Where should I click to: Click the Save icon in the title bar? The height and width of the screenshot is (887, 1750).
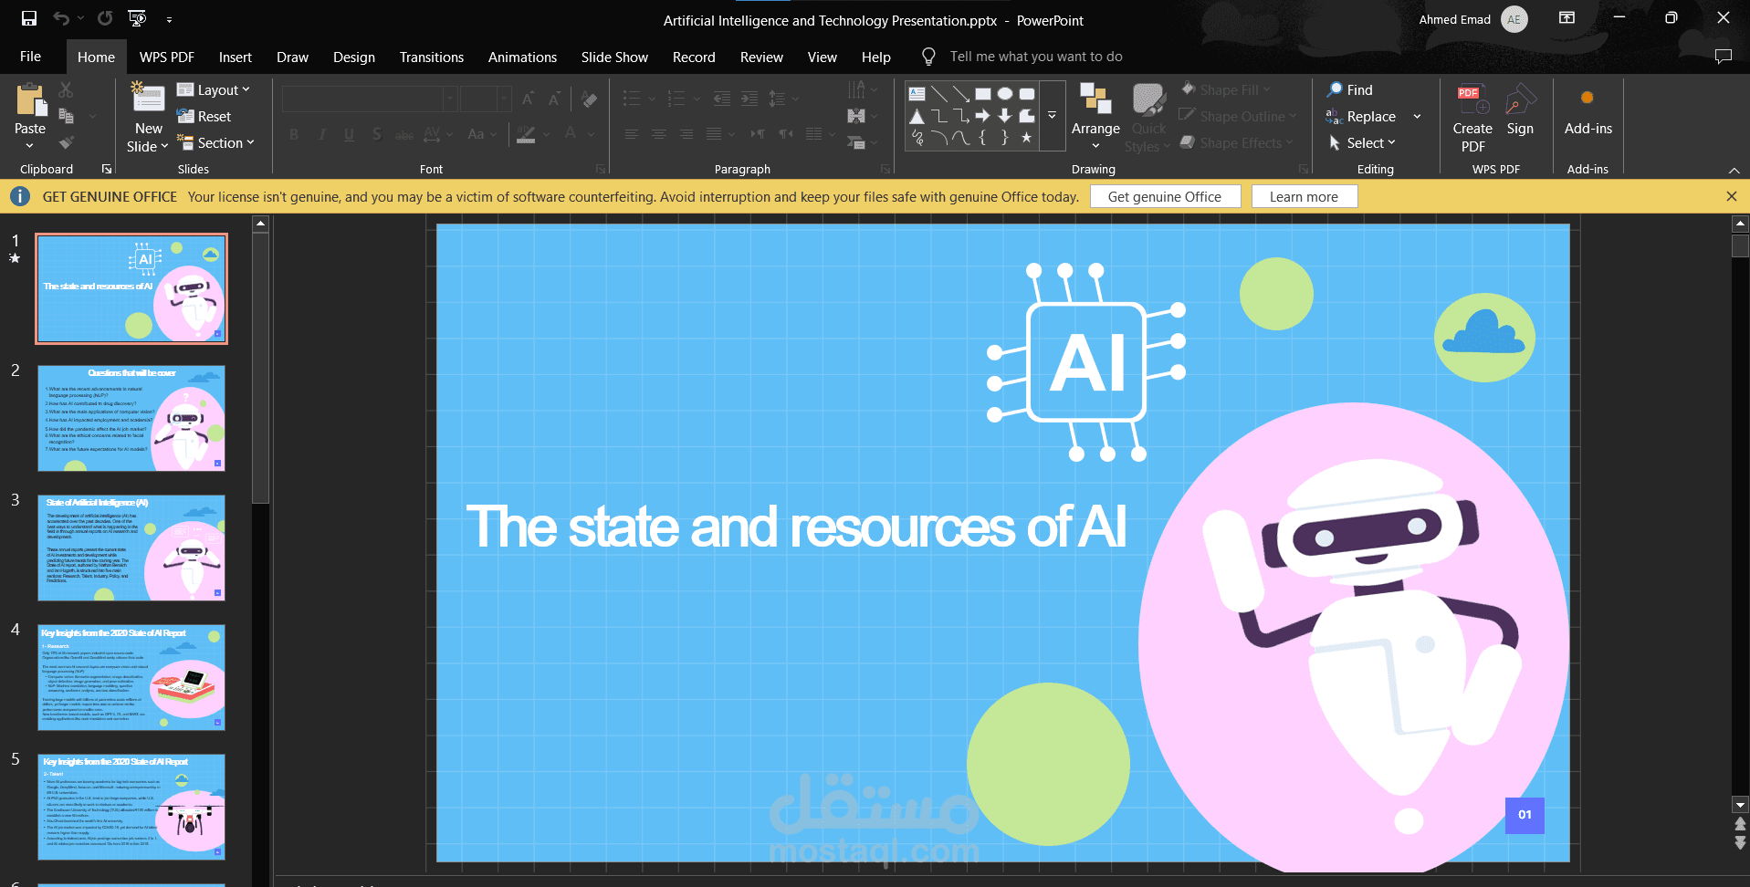click(29, 18)
